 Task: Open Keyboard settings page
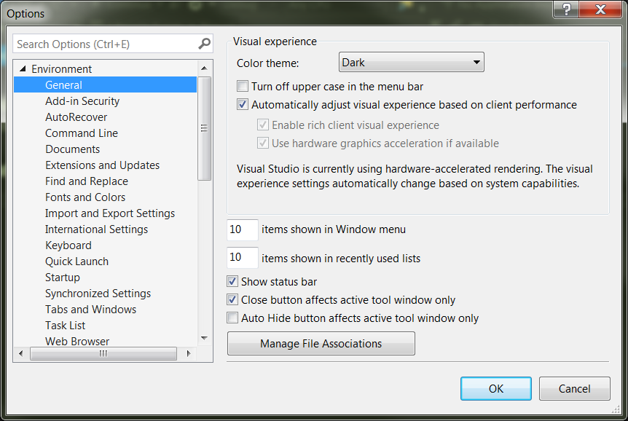(x=68, y=245)
